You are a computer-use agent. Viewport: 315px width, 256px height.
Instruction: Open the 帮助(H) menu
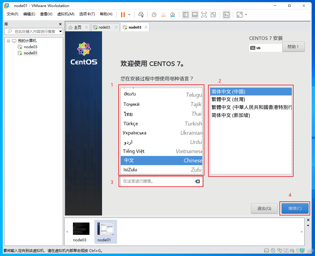click(106, 14)
